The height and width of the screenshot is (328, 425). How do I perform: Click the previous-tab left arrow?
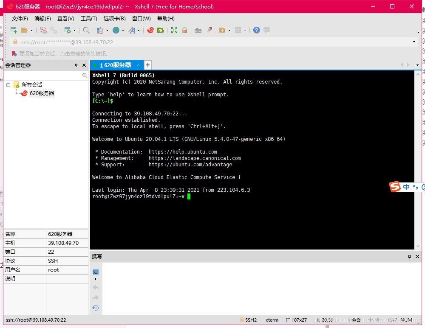tap(402, 64)
